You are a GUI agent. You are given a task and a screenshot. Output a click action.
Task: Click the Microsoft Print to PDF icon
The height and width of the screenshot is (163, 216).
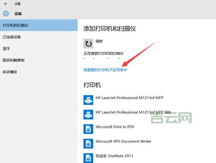pos(88,129)
